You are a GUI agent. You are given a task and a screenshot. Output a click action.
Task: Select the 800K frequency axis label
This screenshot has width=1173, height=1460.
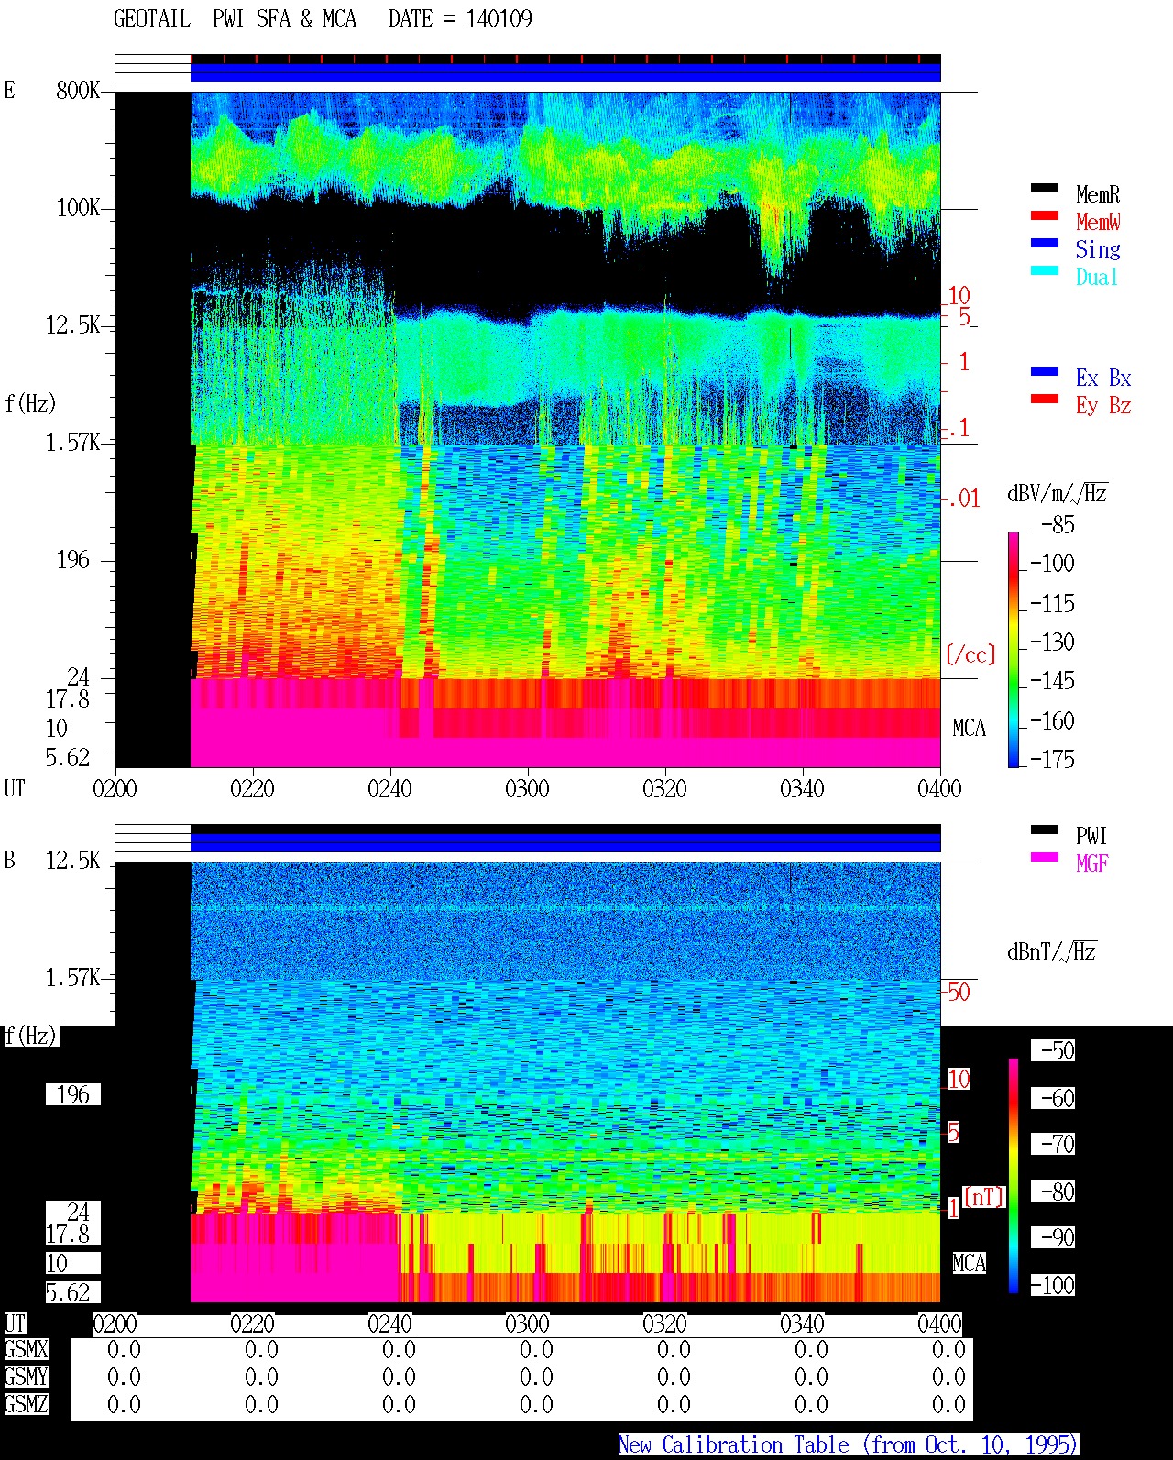click(x=78, y=90)
